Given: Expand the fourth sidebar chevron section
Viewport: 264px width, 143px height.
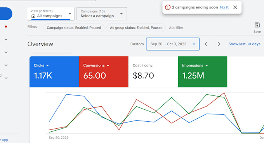Looking at the screenshot, I should click(x=6, y=78).
